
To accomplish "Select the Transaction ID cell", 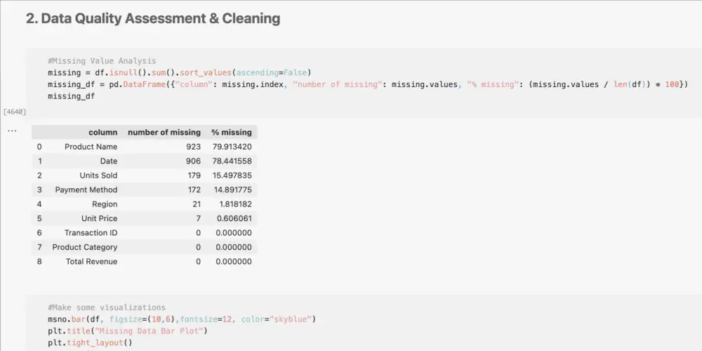I will pos(91,233).
